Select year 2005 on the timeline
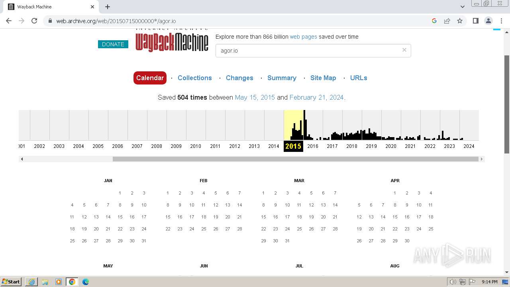The height and width of the screenshot is (287, 510). tap(98, 146)
